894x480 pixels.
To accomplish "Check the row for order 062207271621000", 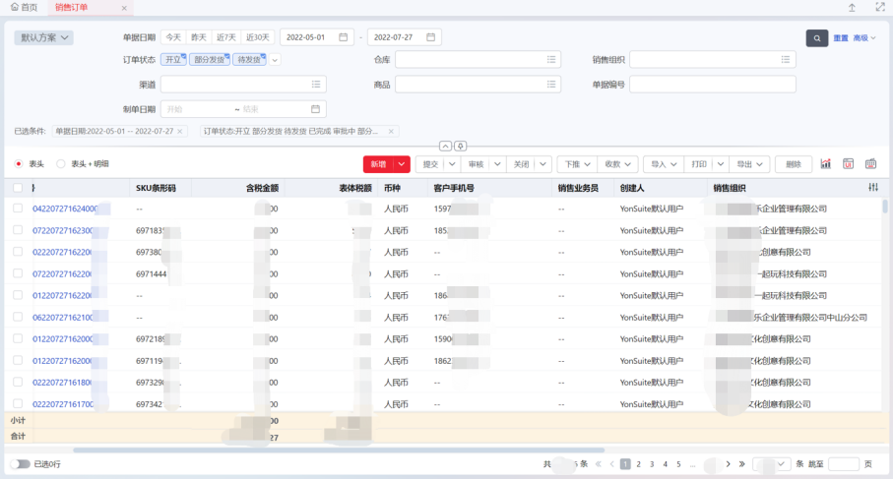I will pyautogui.click(x=18, y=317).
